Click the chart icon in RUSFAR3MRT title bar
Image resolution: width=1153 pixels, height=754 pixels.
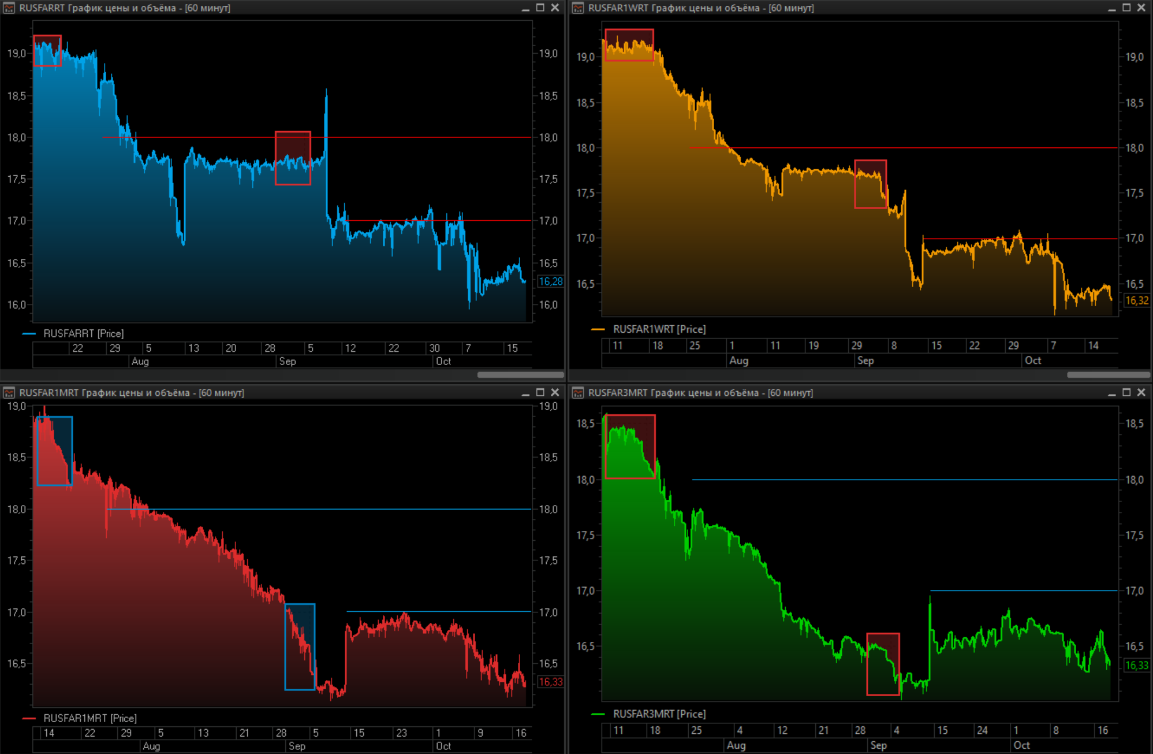pyautogui.click(x=578, y=393)
